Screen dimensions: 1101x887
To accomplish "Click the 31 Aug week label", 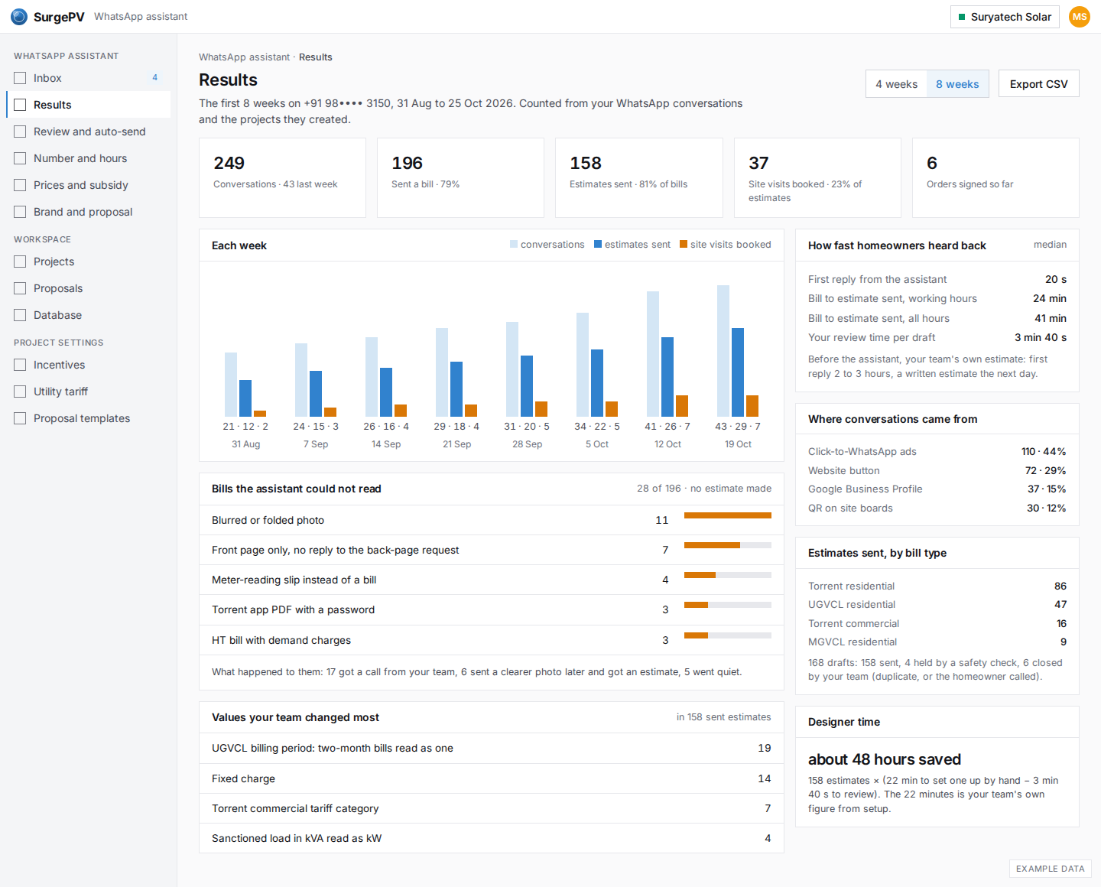I will coord(245,444).
